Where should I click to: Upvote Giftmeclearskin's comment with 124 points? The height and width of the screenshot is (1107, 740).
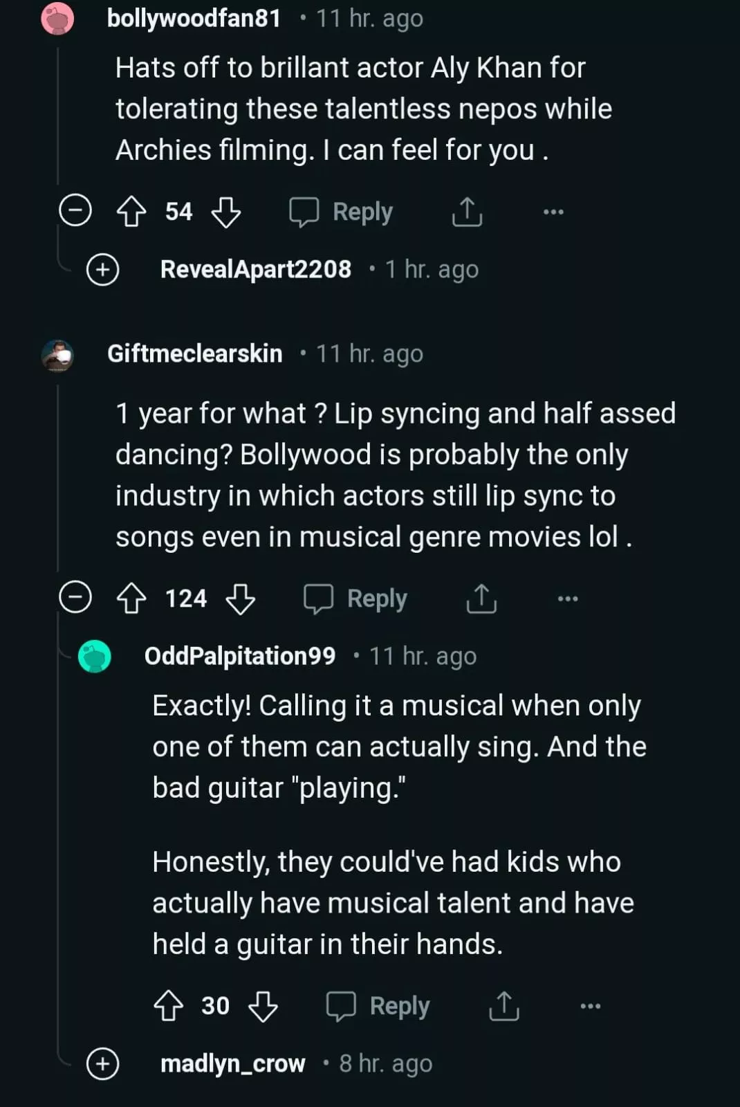point(131,598)
